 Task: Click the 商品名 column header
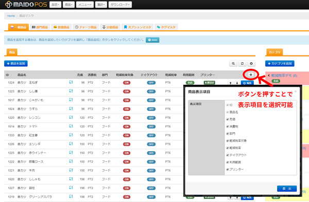(22, 75)
